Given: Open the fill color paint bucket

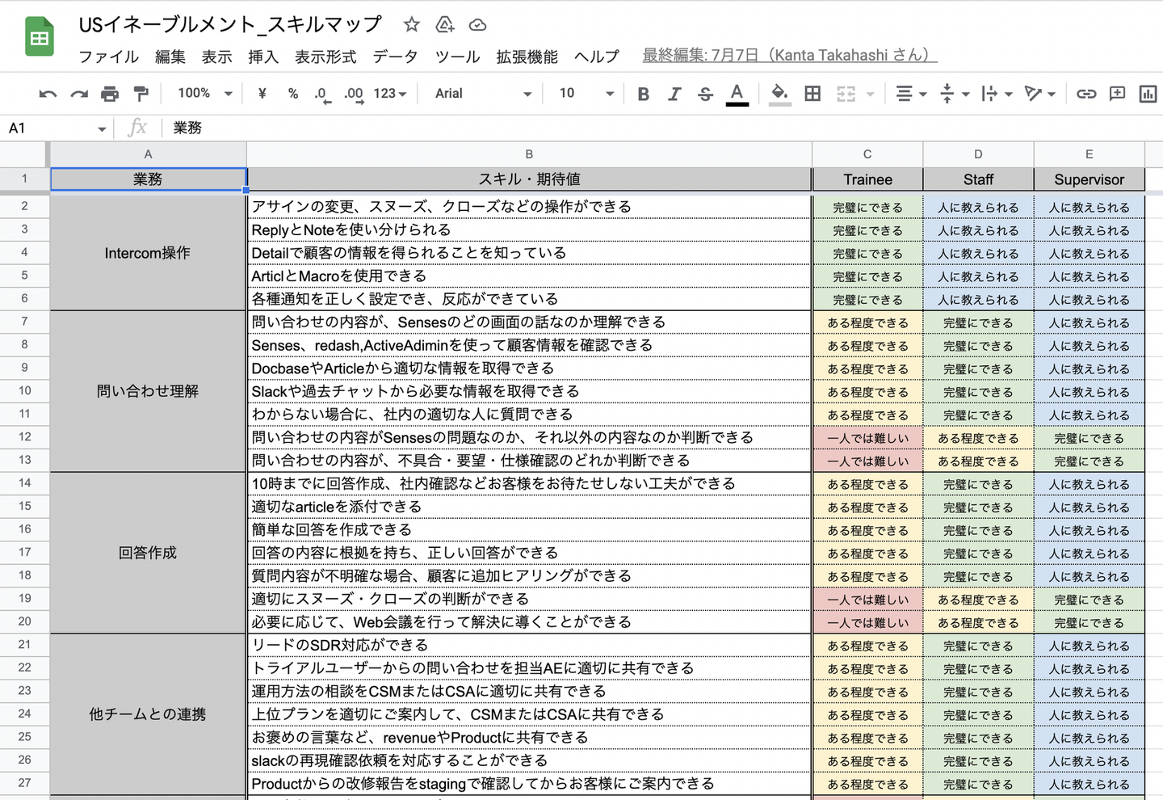Looking at the screenshot, I should coord(779,94).
